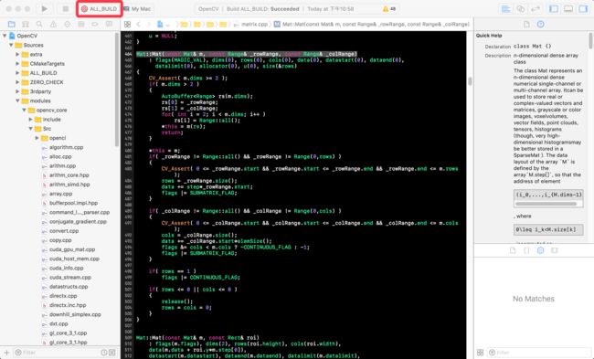Toggle the debug area visibility
Viewport: 594px width, 359px height.
(x=568, y=9)
